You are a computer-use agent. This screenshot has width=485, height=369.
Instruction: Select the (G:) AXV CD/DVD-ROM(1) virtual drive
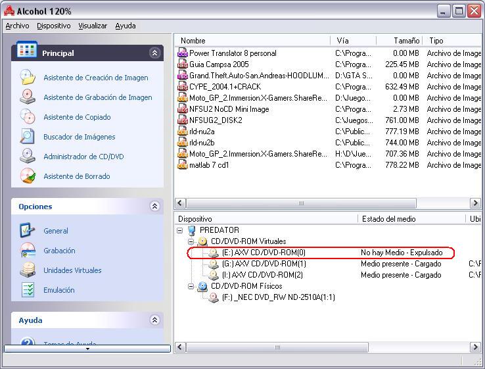click(264, 264)
